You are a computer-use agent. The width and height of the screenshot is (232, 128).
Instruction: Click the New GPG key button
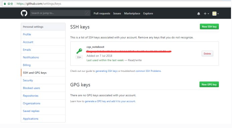click(x=209, y=85)
